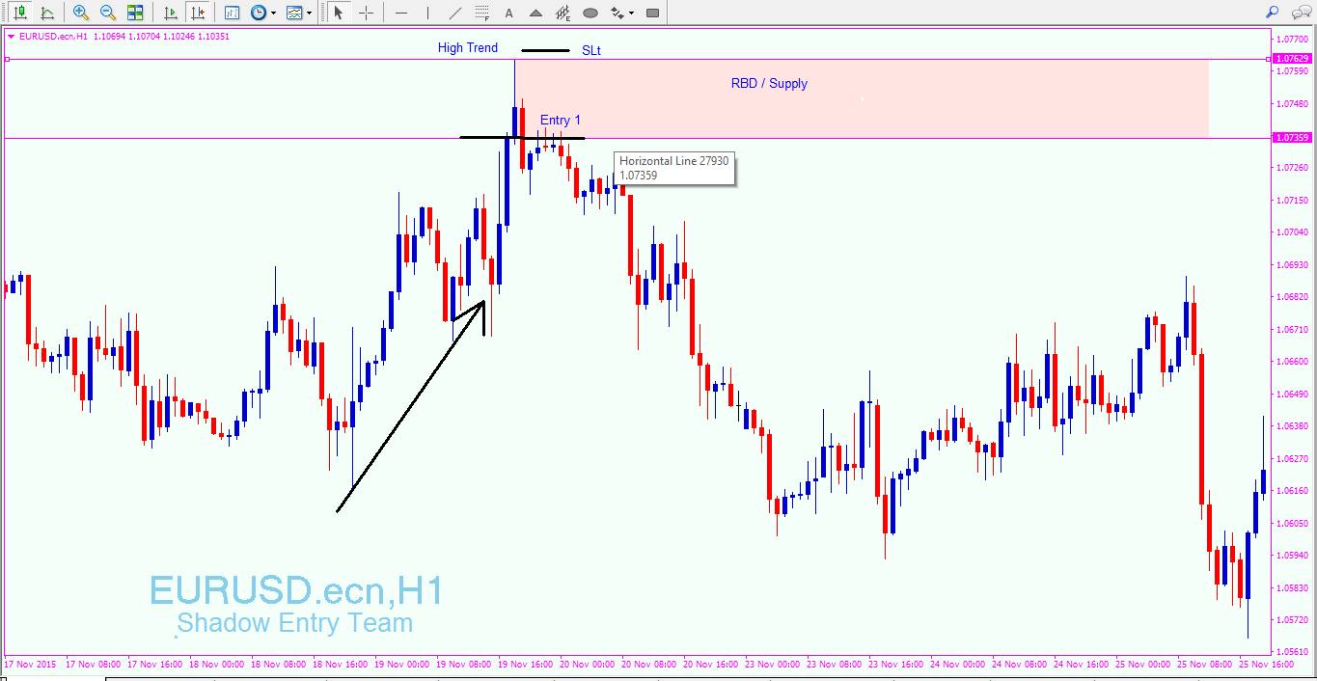Enable the tiled windows view
The height and width of the screenshot is (681, 1317).
135,13
